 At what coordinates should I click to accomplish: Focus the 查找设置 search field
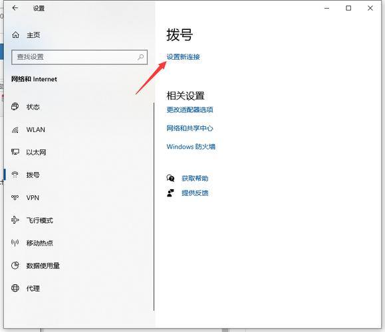point(80,57)
